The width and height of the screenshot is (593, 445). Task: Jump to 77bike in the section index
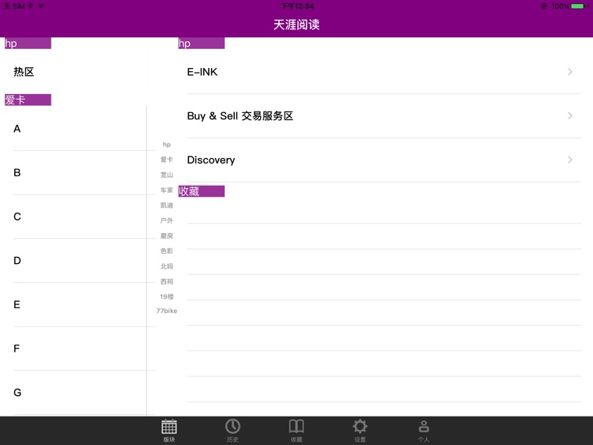167,311
